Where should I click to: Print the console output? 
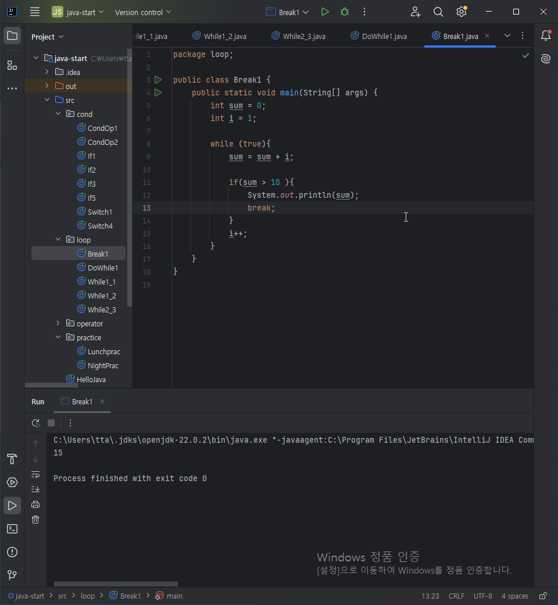[x=35, y=505]
